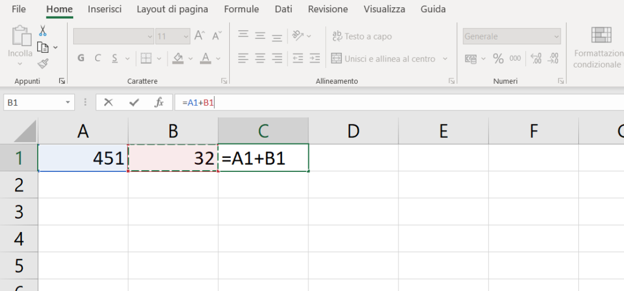Increase font size with the larger A icon
624x291 pixels.
200,36
